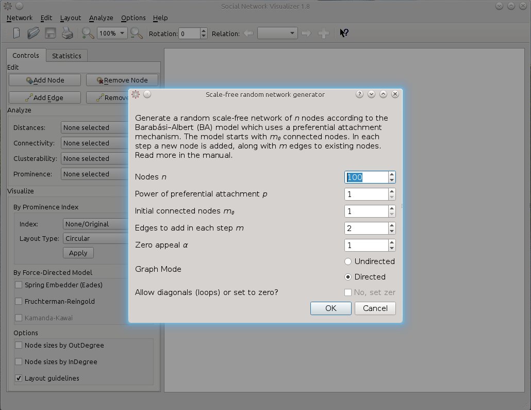Click the Add Node button
The height and width of the screenshot is (410, 531).
point(45,80)
